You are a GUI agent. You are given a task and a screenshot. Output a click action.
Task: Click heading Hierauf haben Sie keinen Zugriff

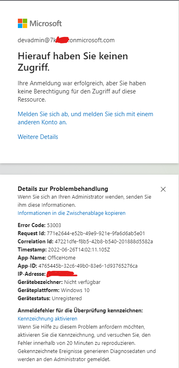pos(73,62)
